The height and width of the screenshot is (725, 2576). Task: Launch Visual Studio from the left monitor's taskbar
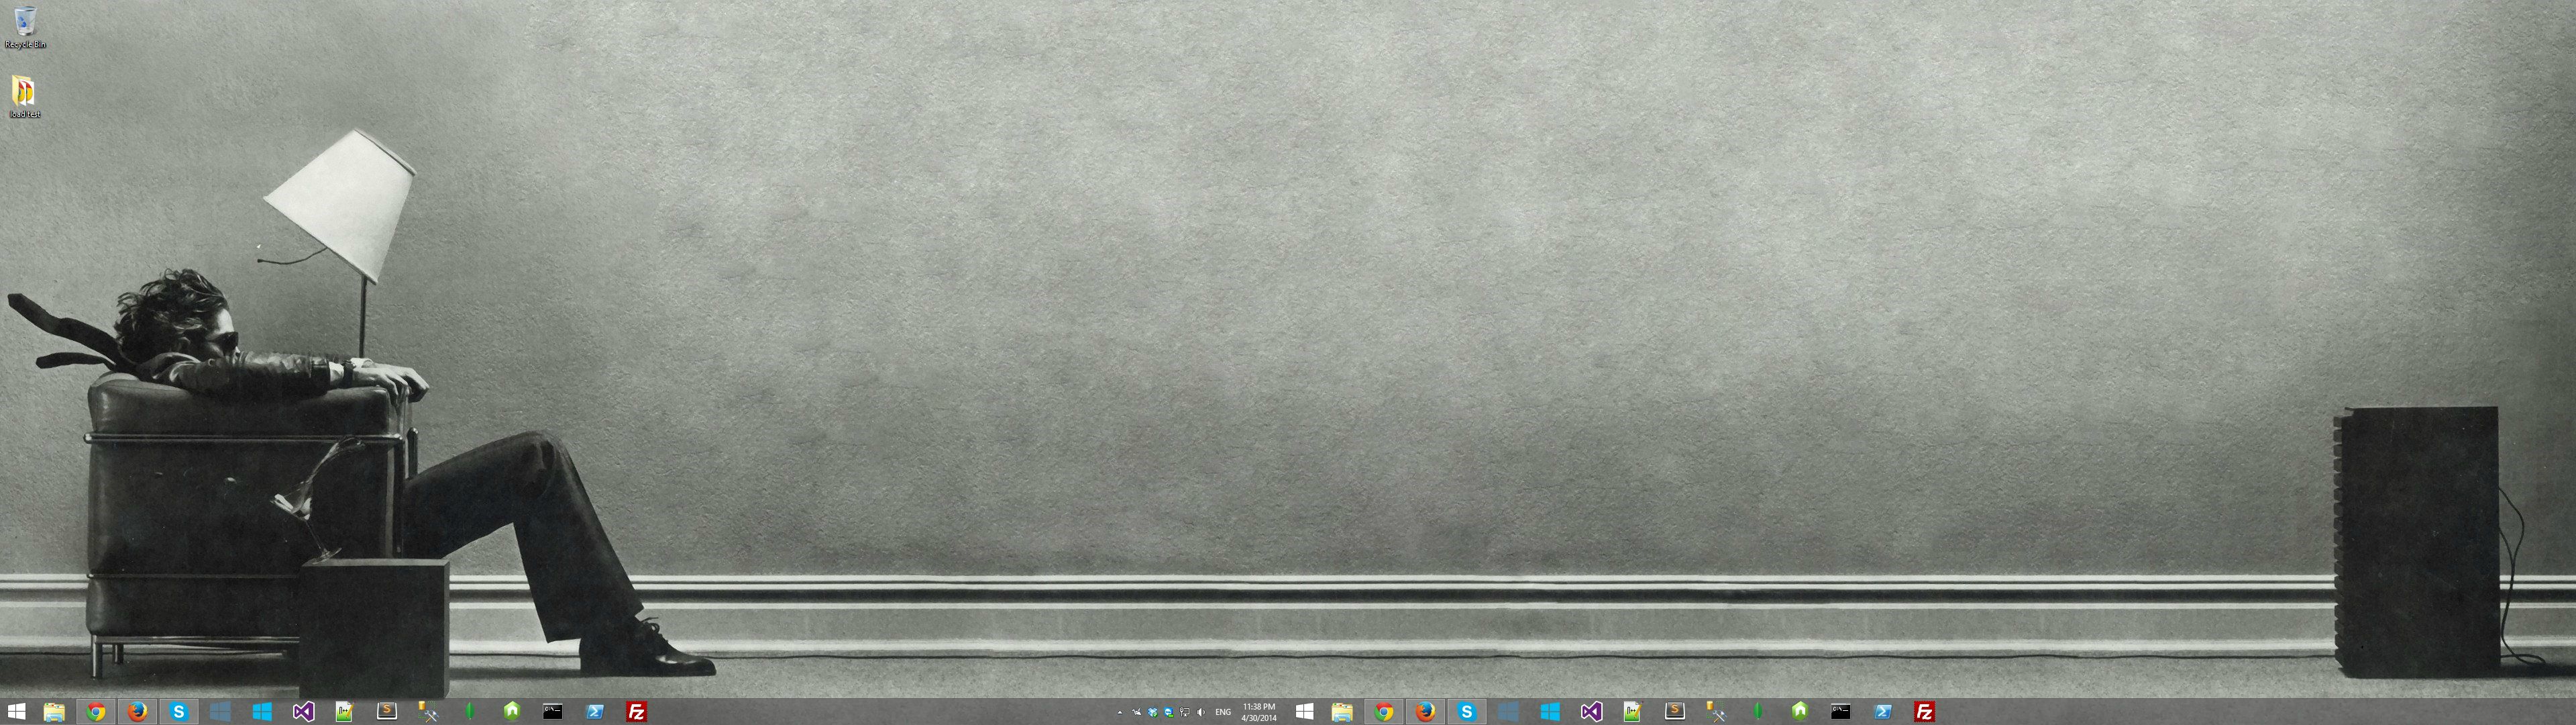point(303,712)
